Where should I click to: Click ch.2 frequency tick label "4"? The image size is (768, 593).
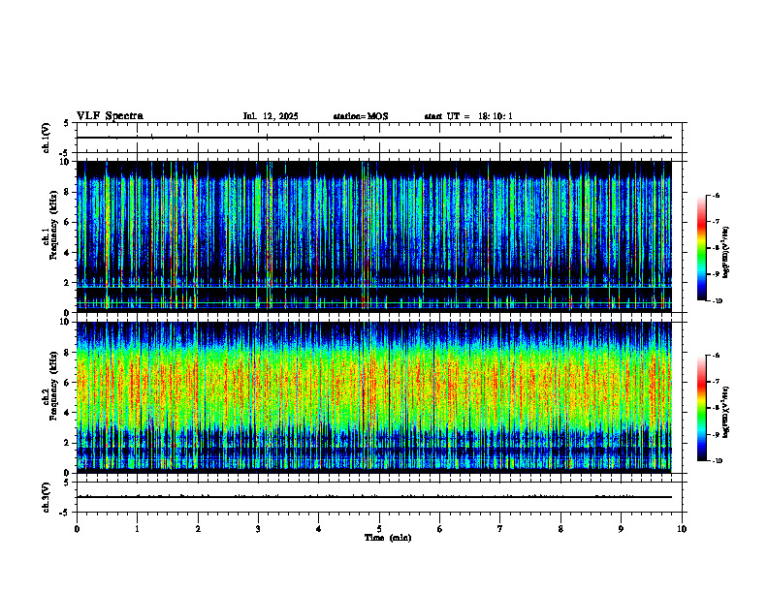69,413
